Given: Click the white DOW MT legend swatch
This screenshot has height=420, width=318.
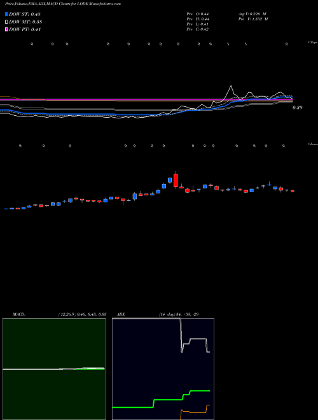Looking at the screenshot, I should [7, 22].
